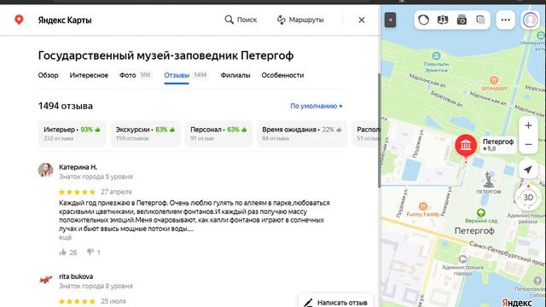Zoom in the map with plus
546x307 pixels.
coord(528,125)
